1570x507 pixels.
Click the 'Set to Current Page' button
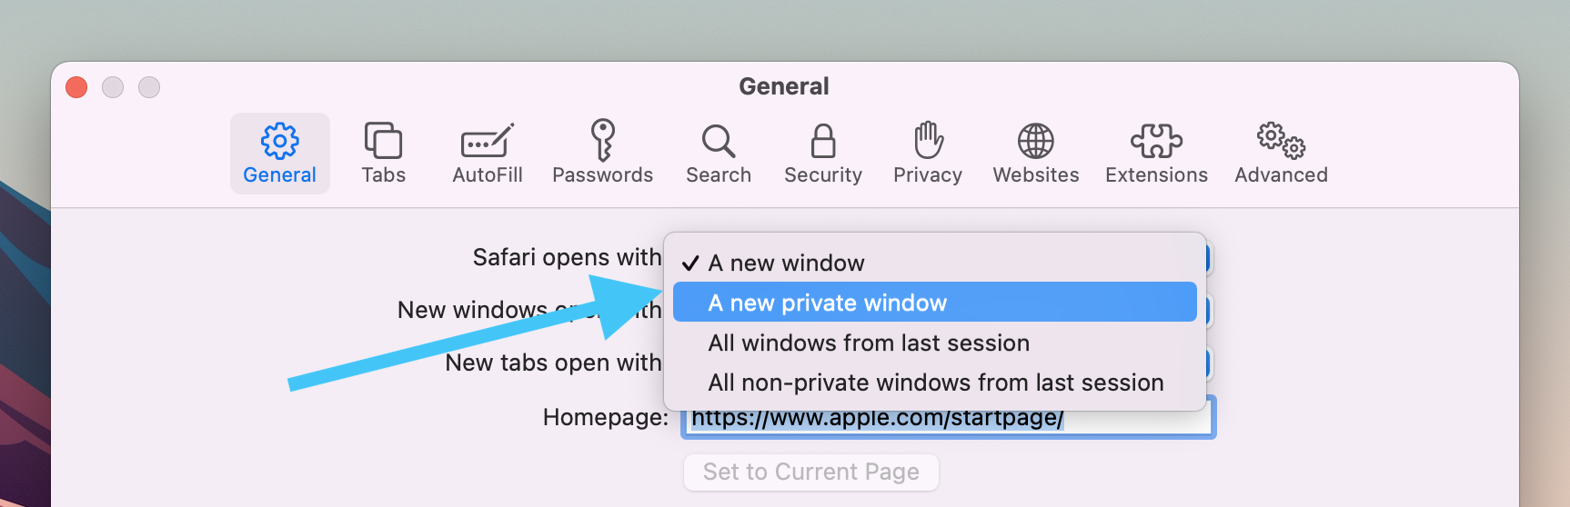click(x=810, y=472)
